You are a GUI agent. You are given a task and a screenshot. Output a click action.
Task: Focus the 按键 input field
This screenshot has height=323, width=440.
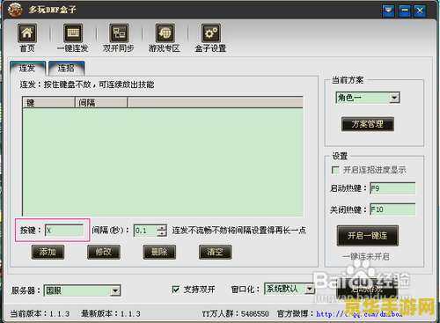(x=64, y=231)
